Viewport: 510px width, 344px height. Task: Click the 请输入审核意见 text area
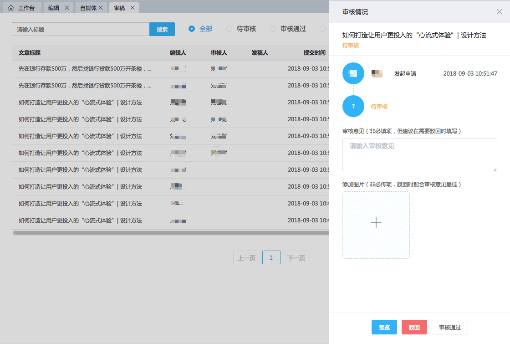click(419, 155)
